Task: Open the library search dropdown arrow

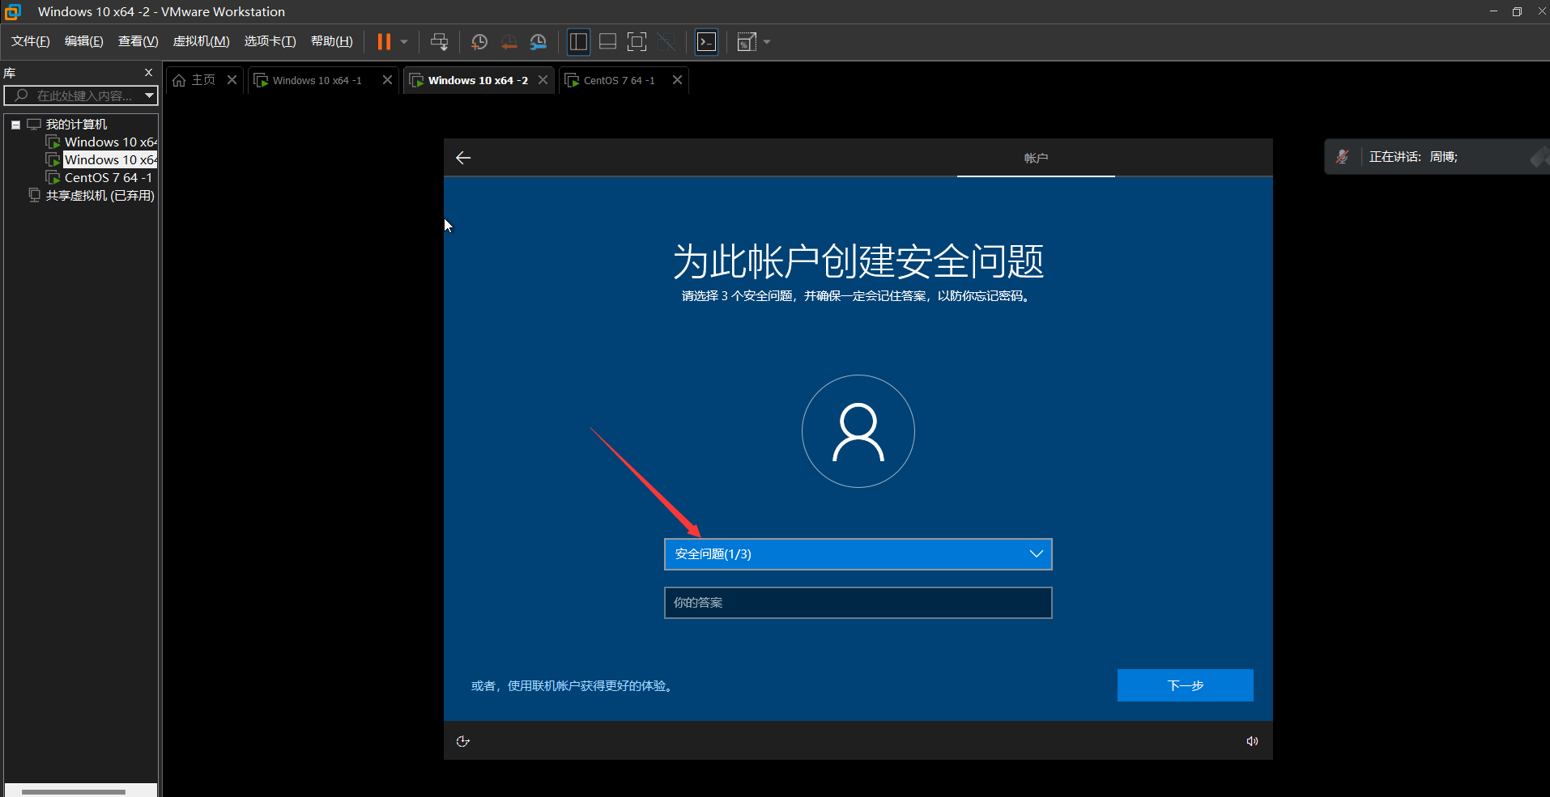Action: click(x=149, y=95)
